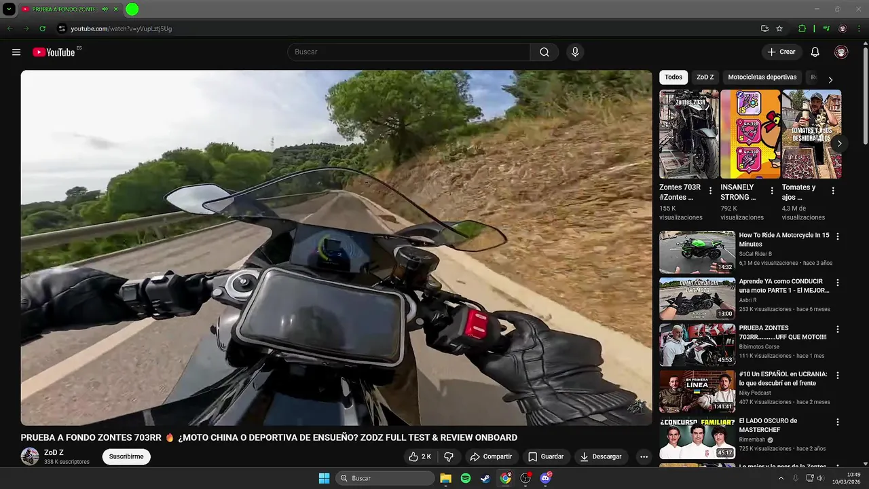This screenshot has width=869, height=489.
Task: Mute the tab via speaker icon
Action: point(105,10)
